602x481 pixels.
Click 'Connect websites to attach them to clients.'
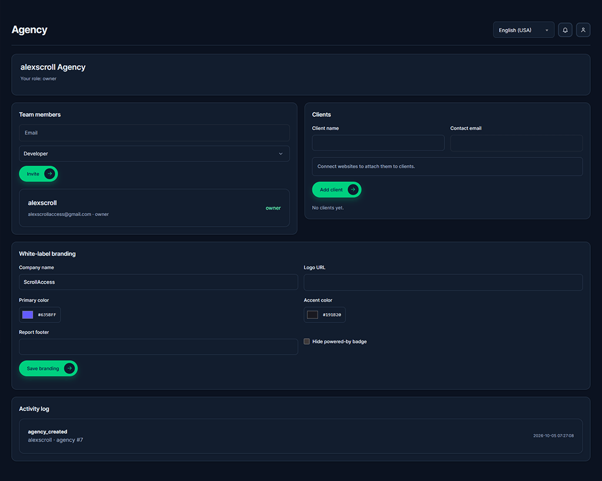[x=366, y=166]
